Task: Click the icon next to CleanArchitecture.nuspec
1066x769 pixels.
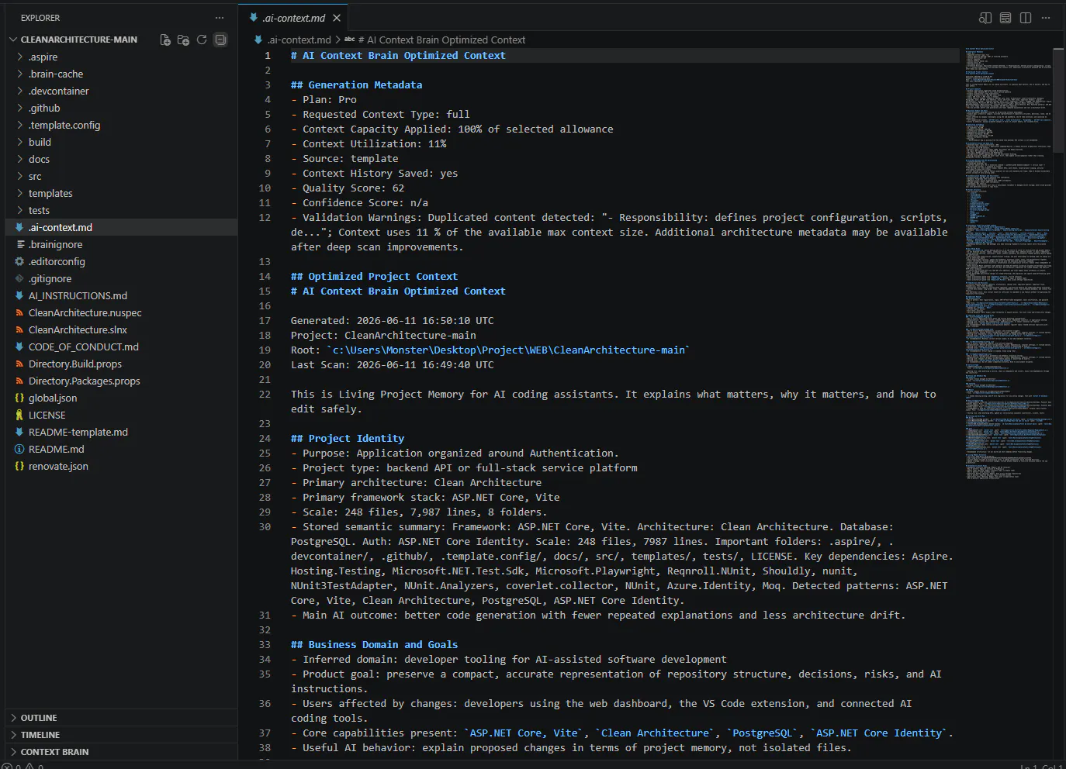Action: pos(19,312)
